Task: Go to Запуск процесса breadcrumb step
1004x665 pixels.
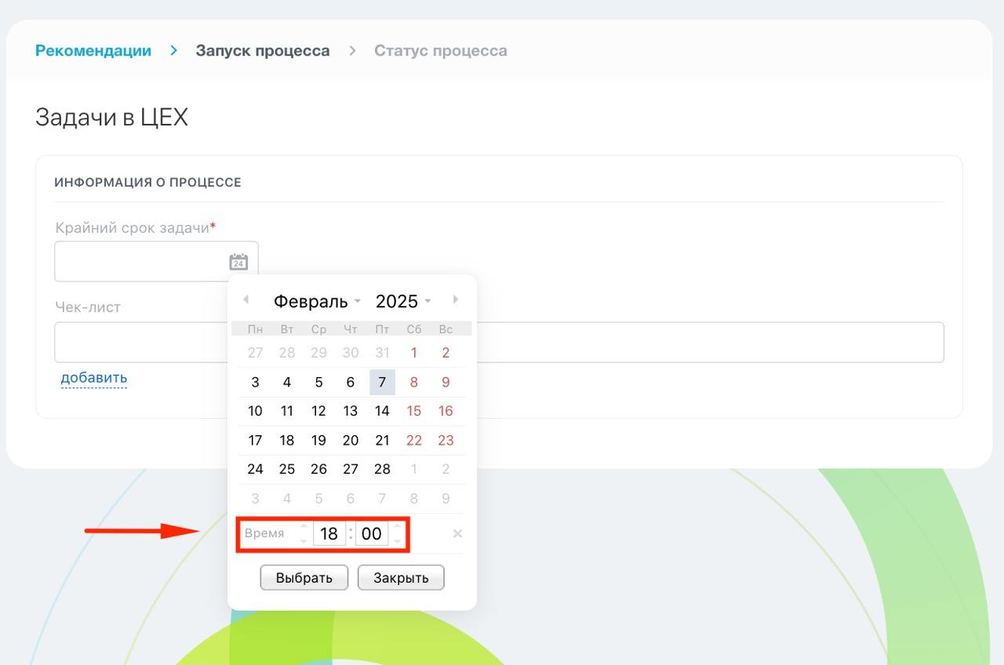Action: click(263, 50)
